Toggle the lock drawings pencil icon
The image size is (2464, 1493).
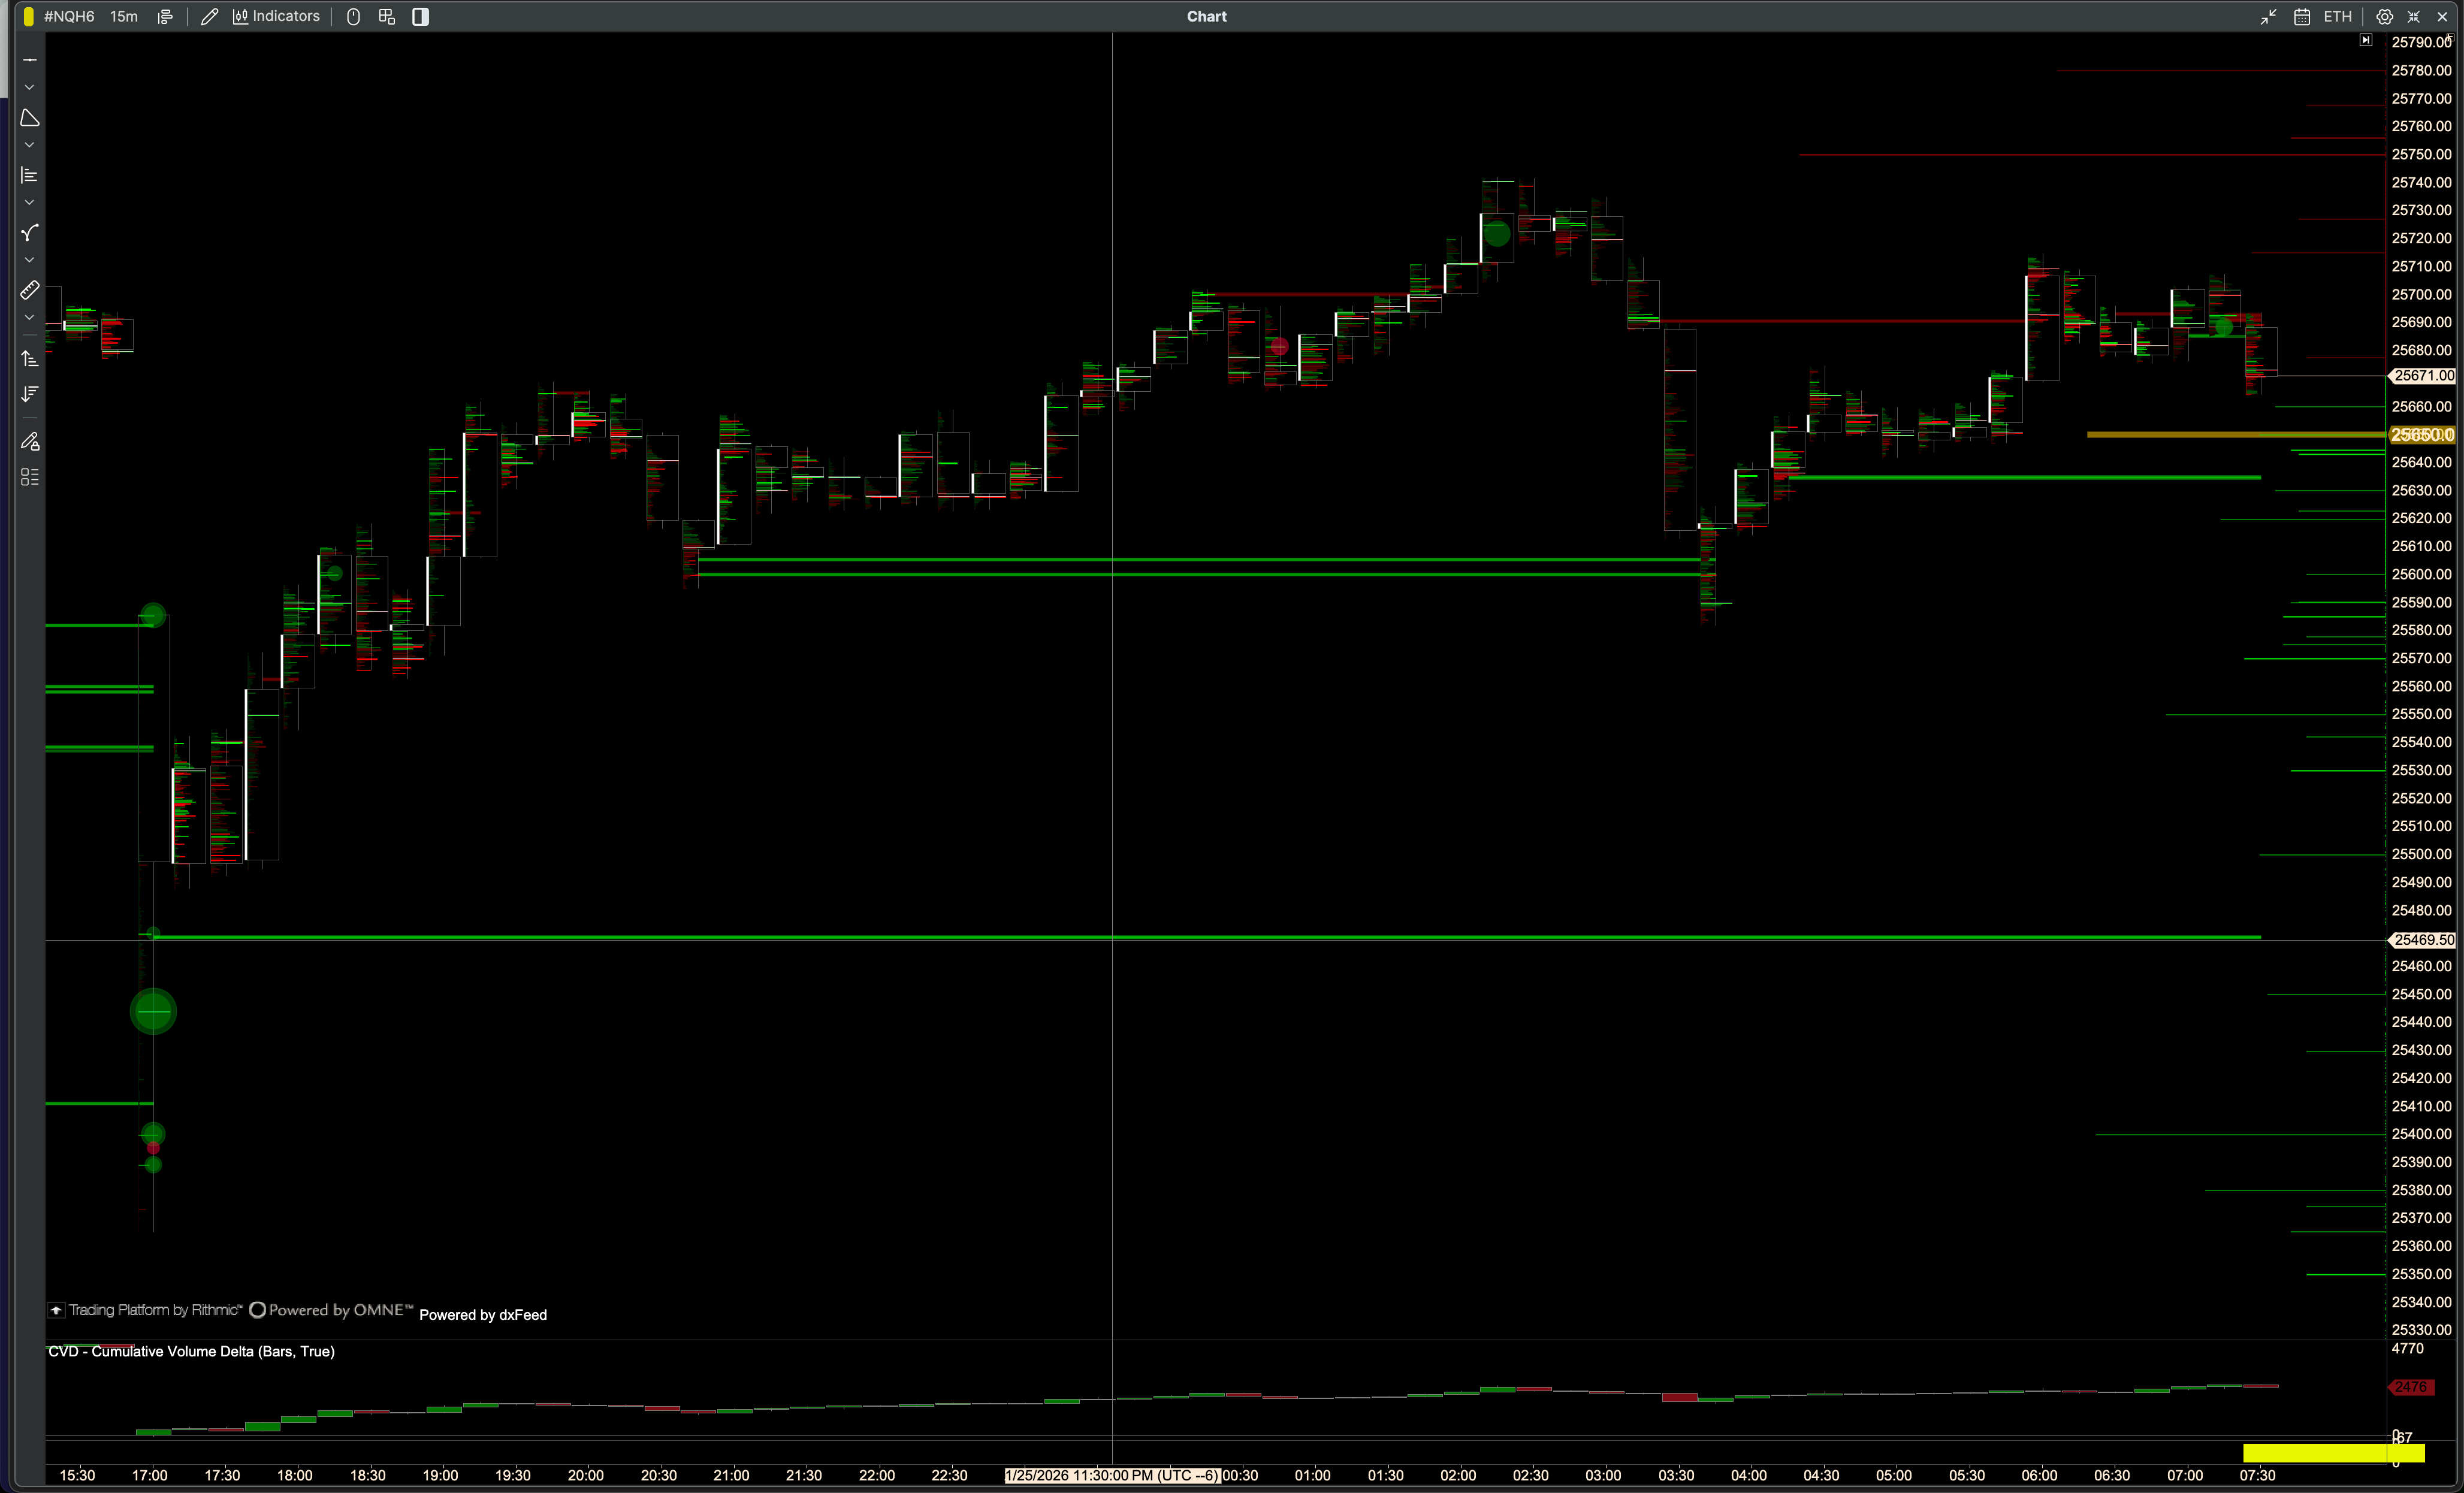tap(29, 441)
